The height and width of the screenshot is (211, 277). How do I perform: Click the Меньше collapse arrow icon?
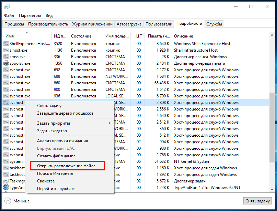click(8, 201)
